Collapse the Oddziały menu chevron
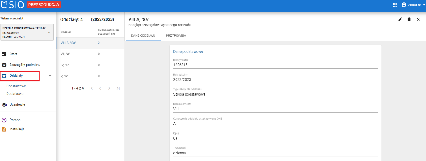Viewport: 426px width, 161px height. coord(50,76)
